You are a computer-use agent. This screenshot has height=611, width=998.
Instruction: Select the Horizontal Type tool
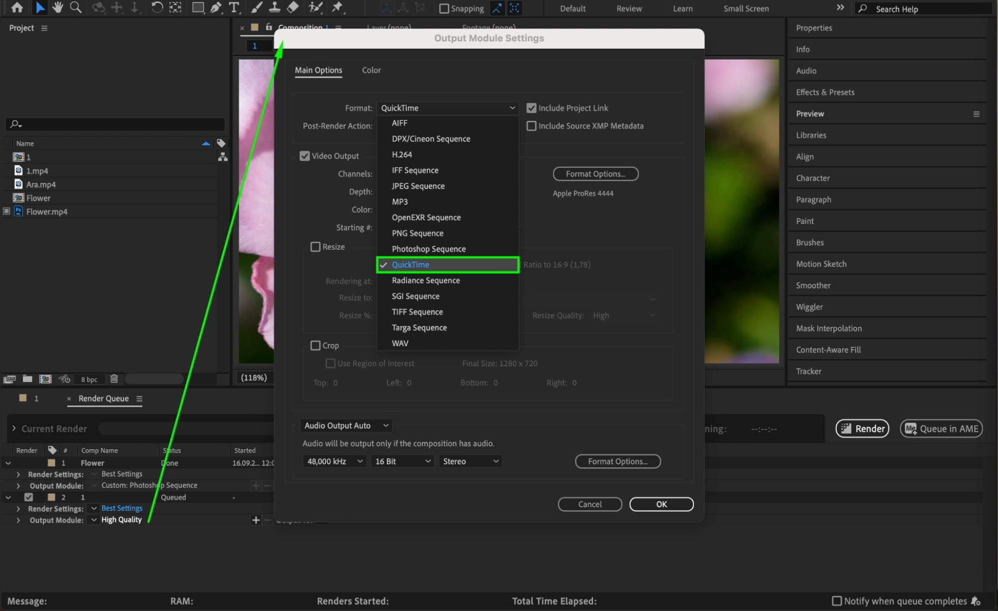click(234, 7)
